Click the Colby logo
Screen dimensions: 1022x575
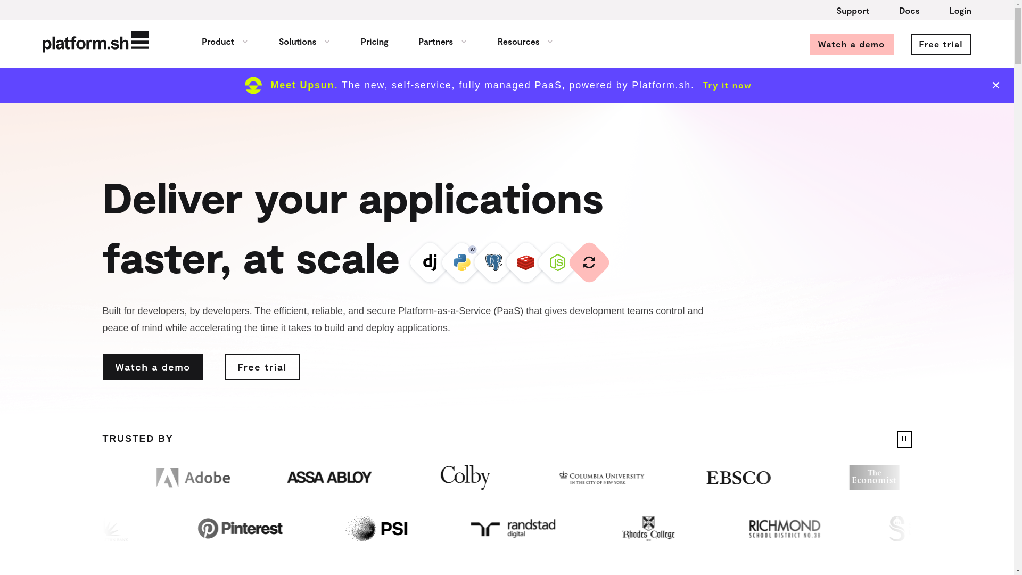point(465,478)
